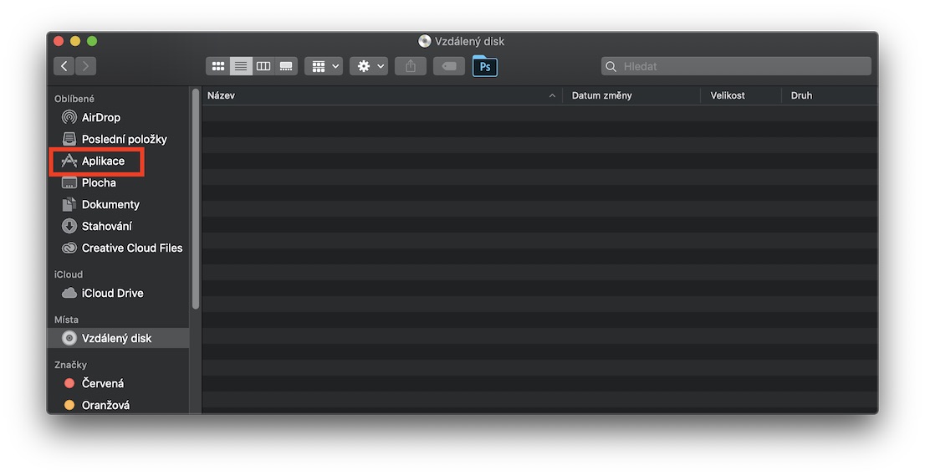Go back with the left chevron button

pyautogui.click(x=64, y=66)
